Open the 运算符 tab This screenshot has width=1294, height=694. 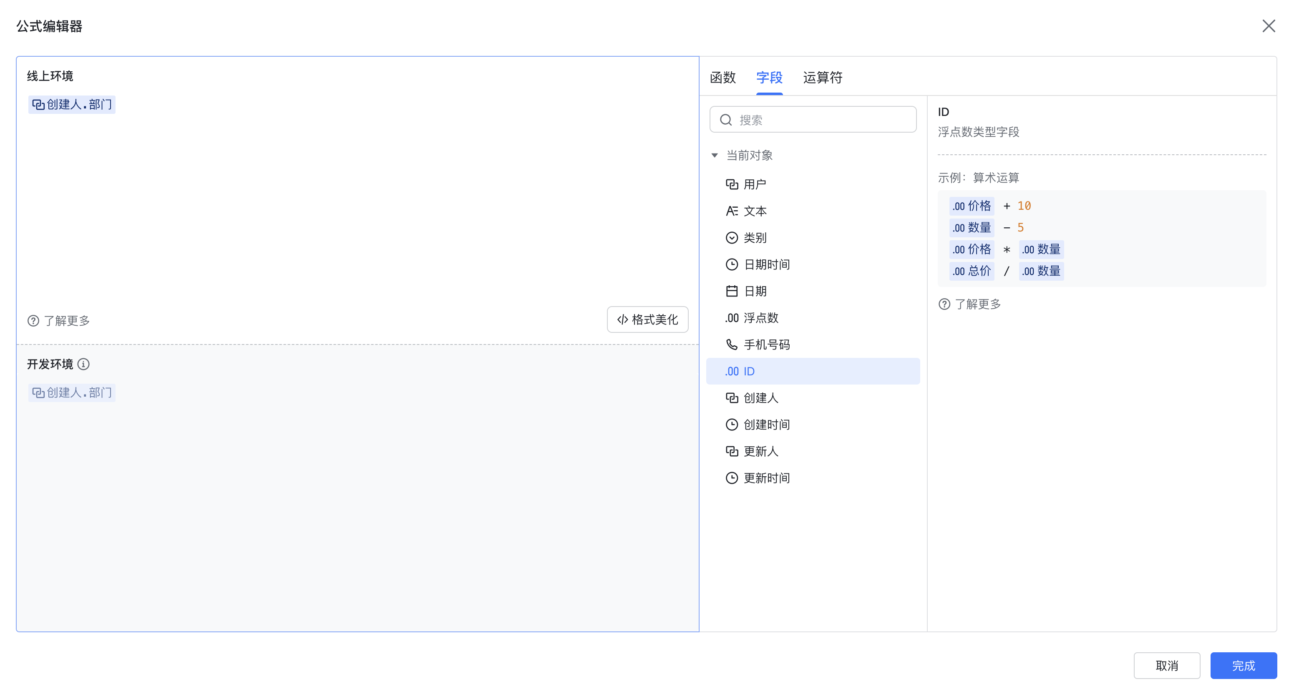822,77
